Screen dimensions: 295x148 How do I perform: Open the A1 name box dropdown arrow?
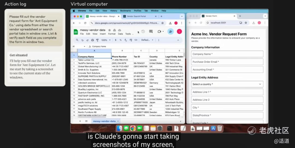click(x=84, y=46)
